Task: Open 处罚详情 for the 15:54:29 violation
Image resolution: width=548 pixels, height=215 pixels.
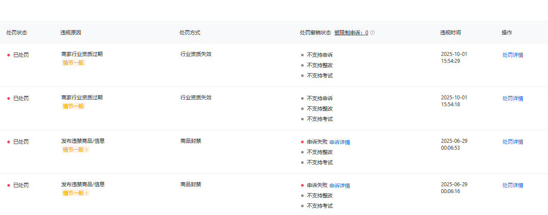Action: click(x=513, y=55)
